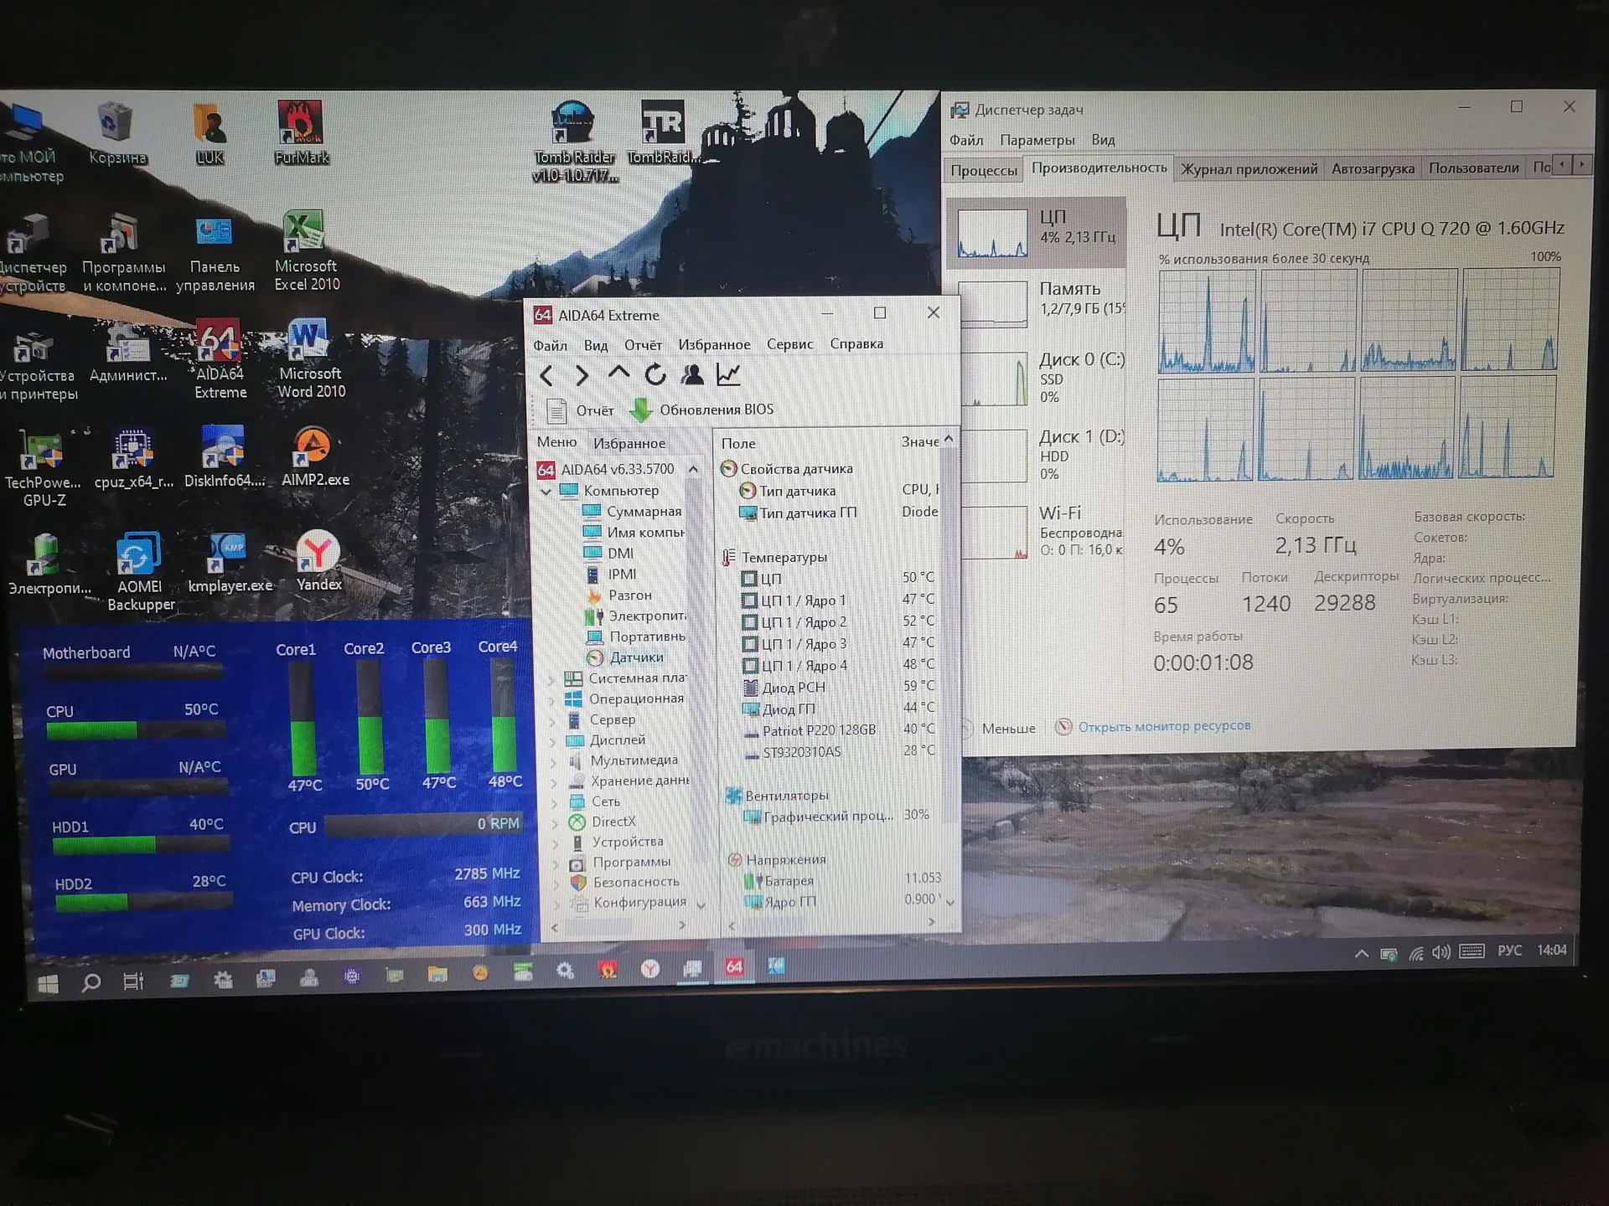
Task: Switch to Автозагрузка tab
Action: click(x=1373, y=168)
